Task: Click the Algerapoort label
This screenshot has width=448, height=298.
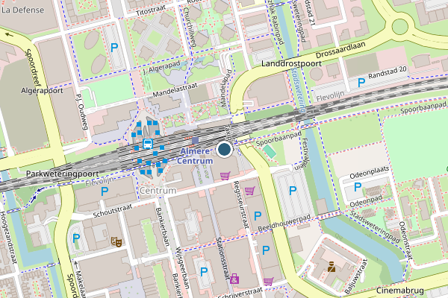Action: point(42,91)
